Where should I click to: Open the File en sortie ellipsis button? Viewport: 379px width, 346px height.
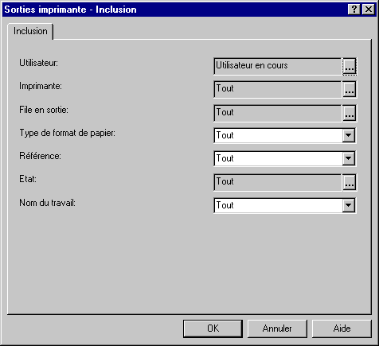[x=350, y=113]
